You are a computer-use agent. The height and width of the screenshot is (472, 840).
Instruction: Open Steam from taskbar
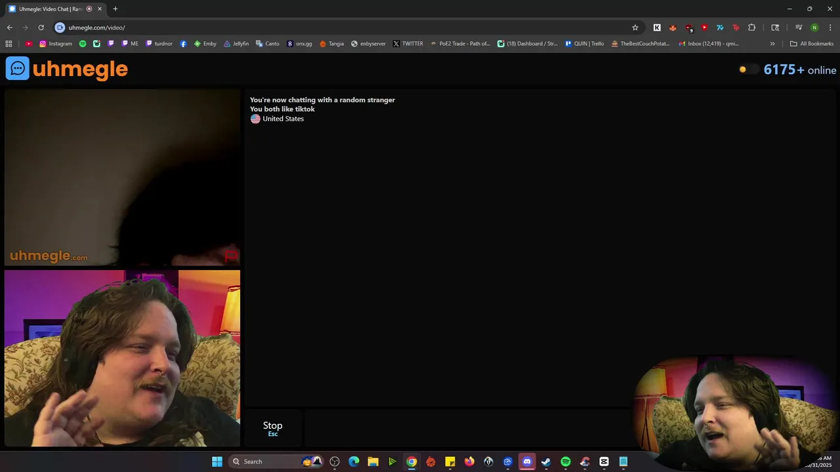[x=546, y=462]
